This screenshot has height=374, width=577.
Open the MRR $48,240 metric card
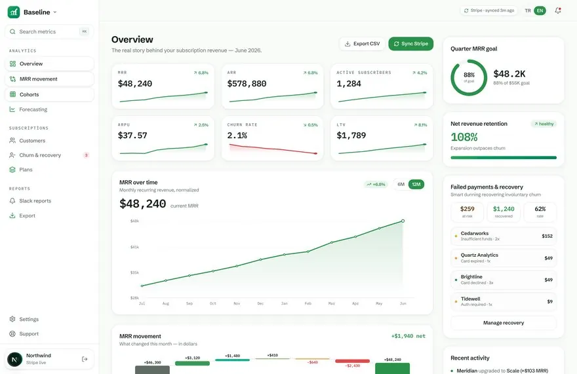(163, 86)
